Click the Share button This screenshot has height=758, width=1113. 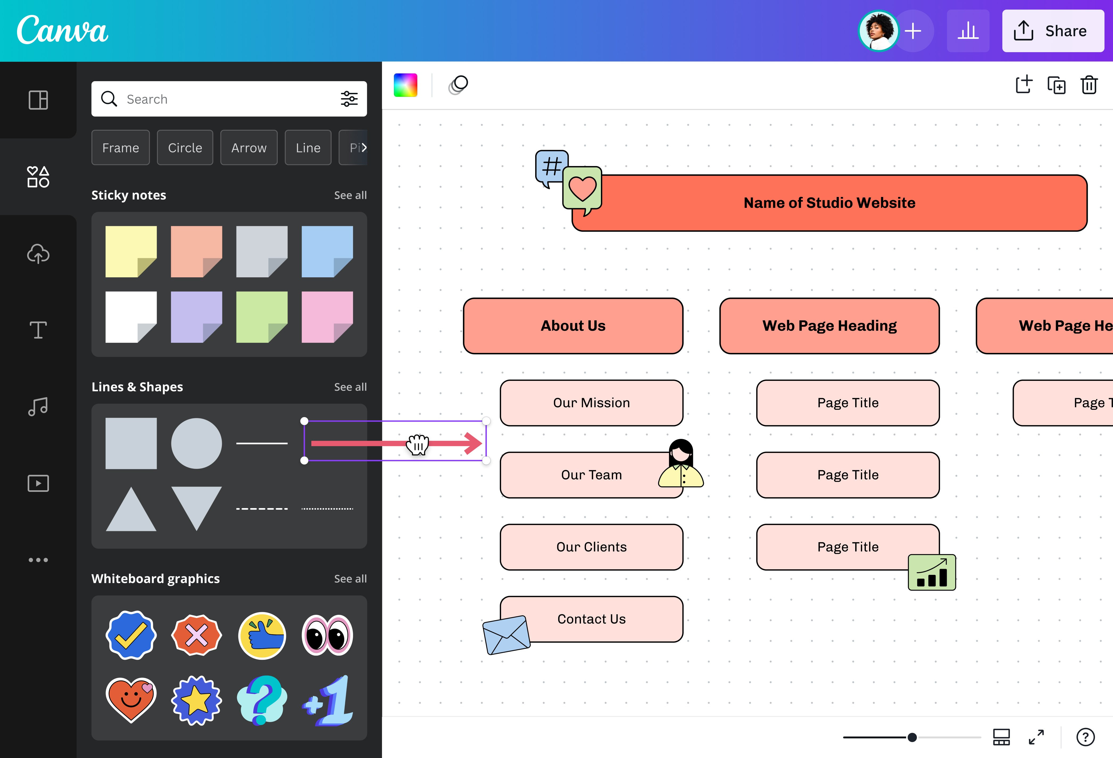click(x=1053, y=31)
